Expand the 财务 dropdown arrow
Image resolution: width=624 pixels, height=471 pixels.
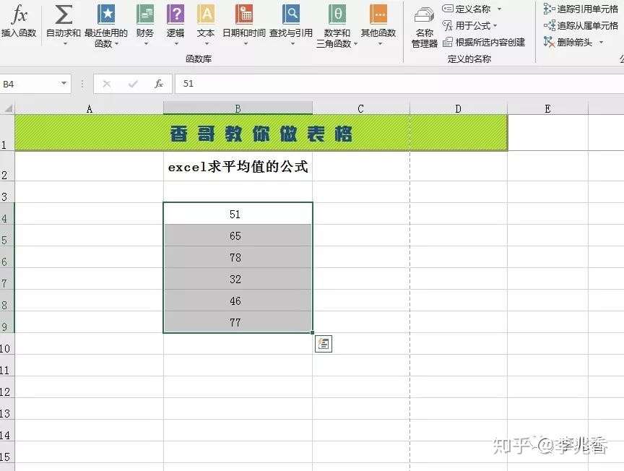pos(146,43)
